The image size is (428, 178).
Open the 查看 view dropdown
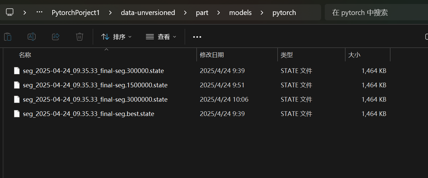tap(161, 37)
